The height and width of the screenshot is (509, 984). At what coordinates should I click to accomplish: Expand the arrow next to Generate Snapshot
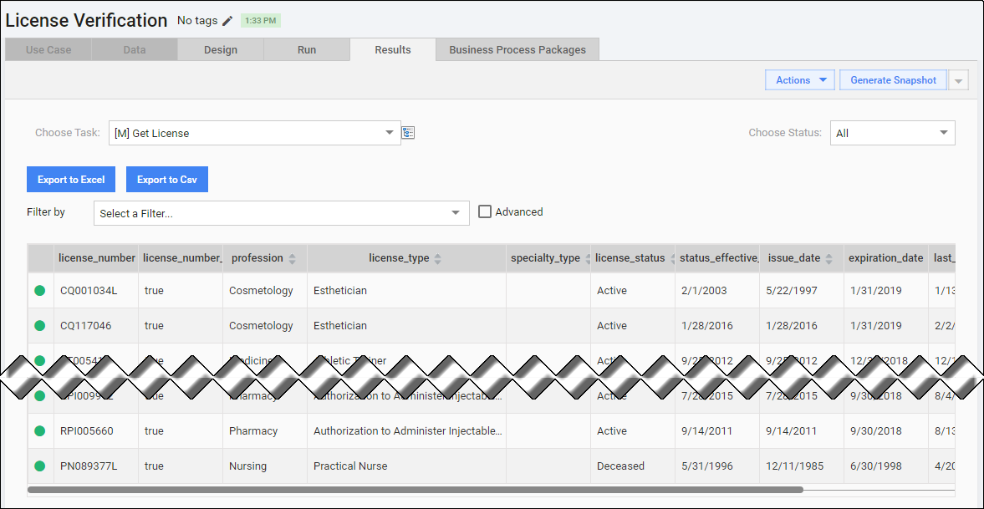coord(958,80)
